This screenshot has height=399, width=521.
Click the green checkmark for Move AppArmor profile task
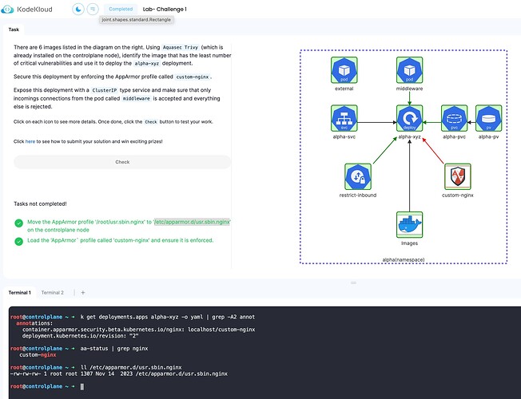coord(19,223)
